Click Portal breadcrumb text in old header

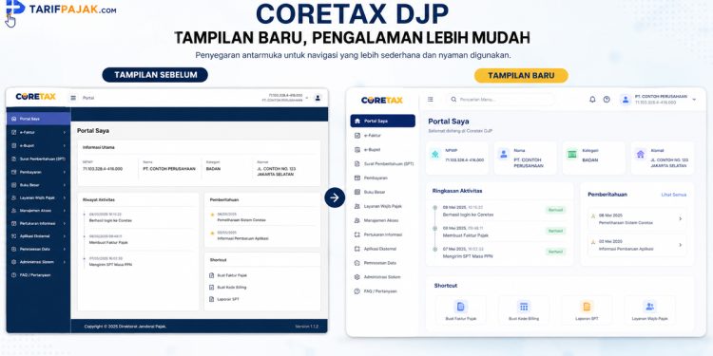pos(88,98)
